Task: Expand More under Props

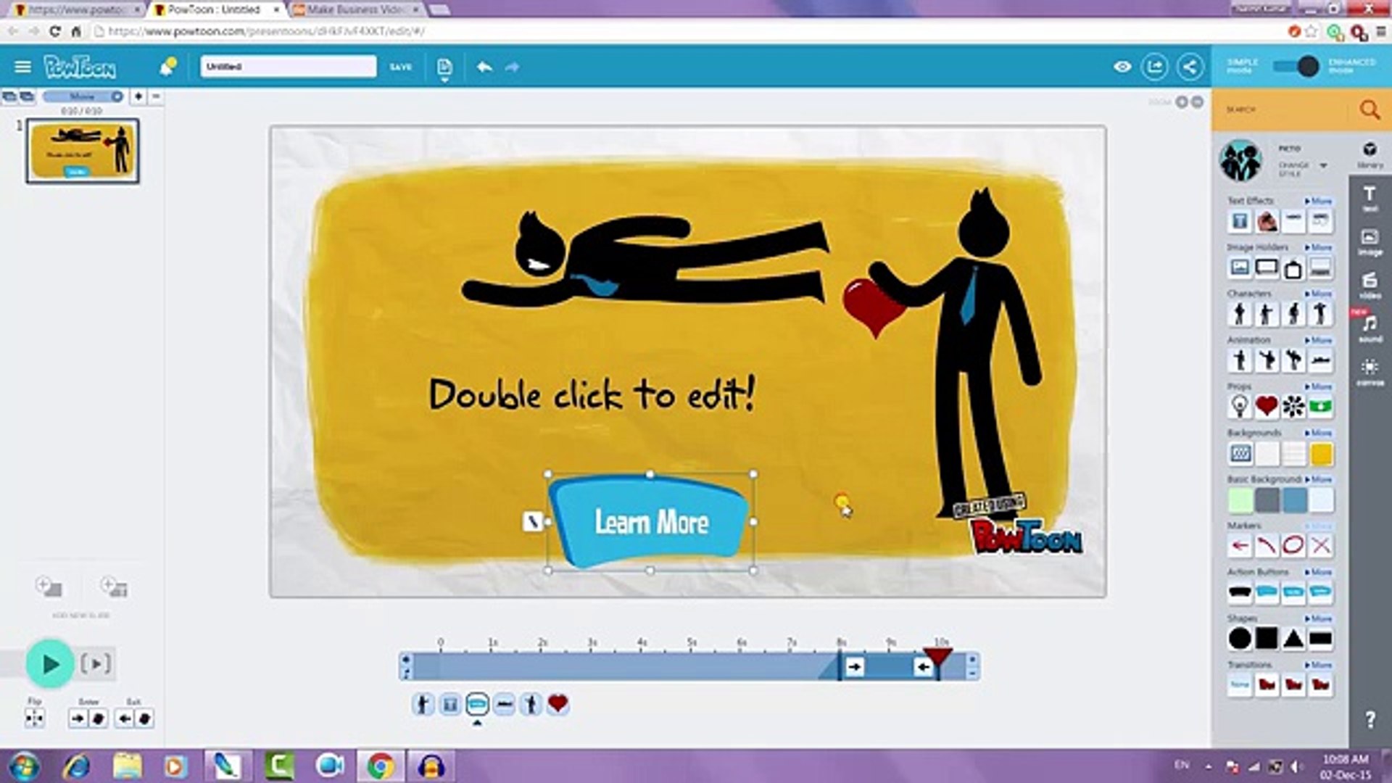Action: [x=1319, y=386]
